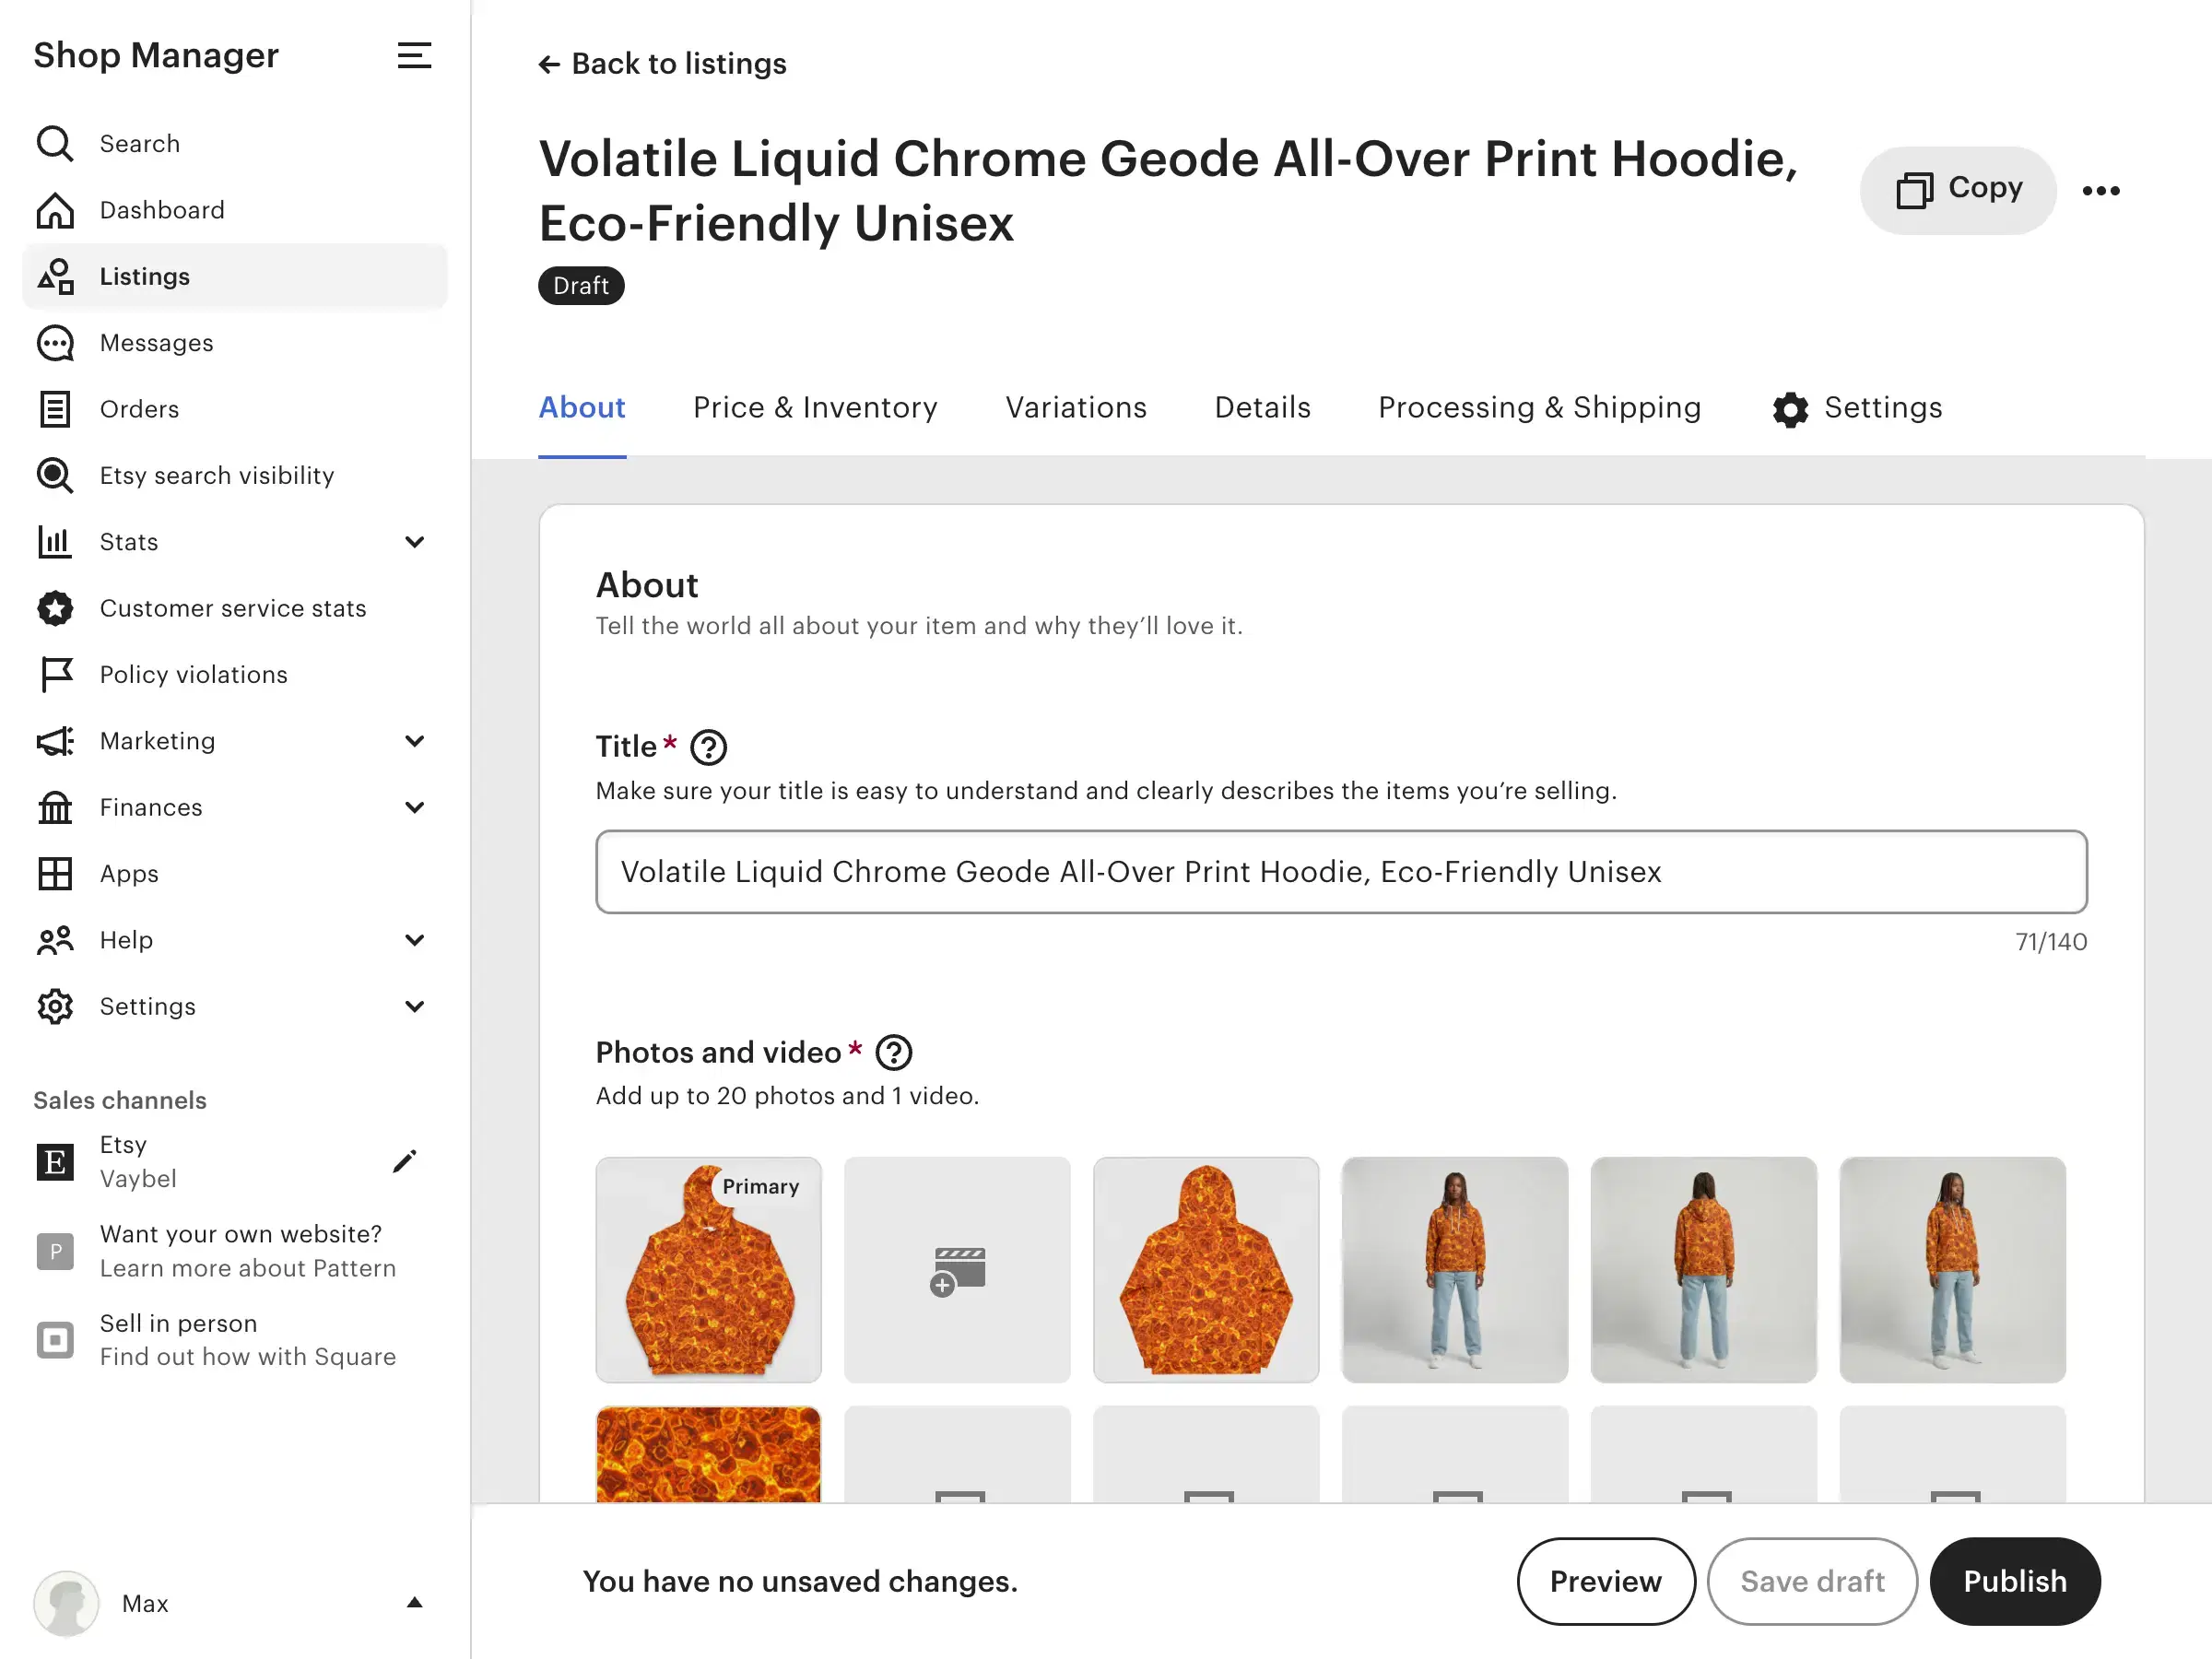The width and height of the screenshot is (2212, 1659).
Task: Open the listing overflow menu
Action: [x=2100, y=191]
